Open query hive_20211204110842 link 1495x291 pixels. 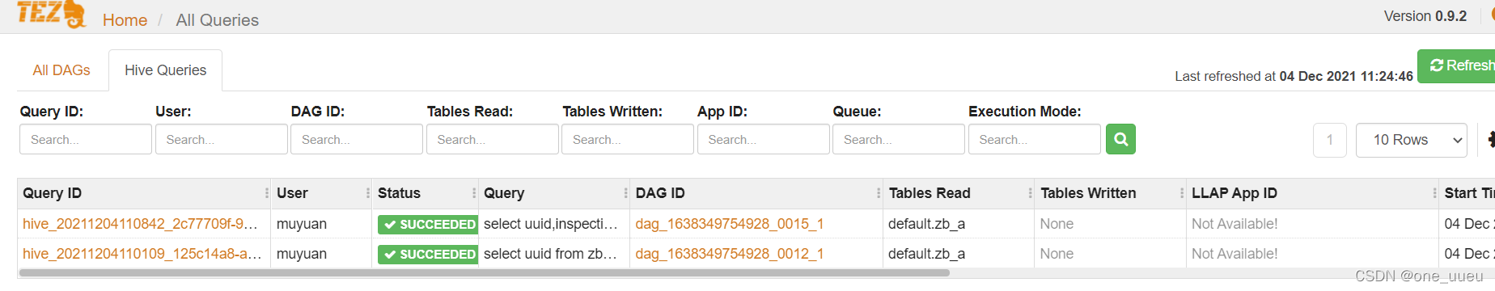pos(142,224)
